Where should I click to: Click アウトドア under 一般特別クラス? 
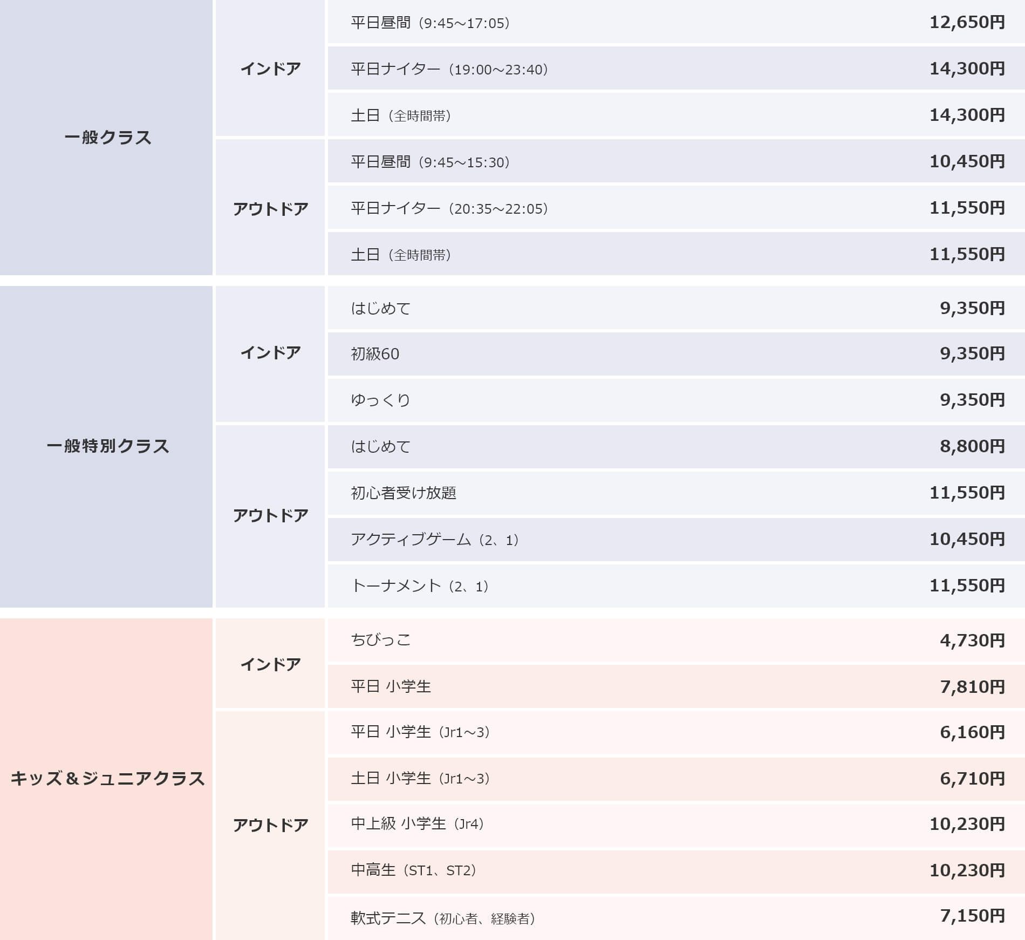pos(270,515)
